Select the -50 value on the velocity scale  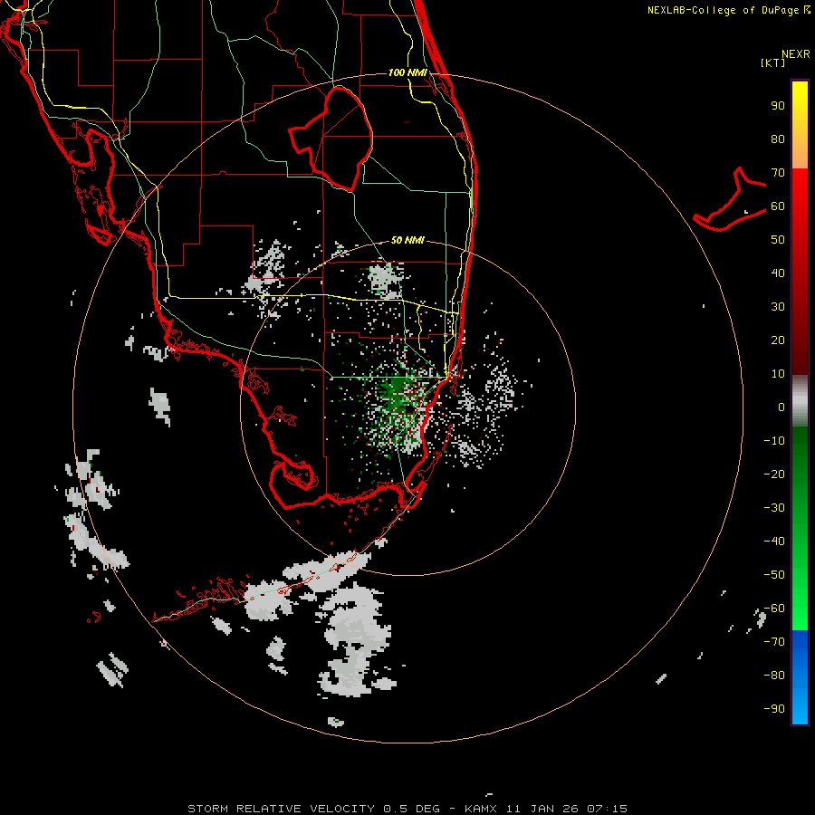[x=774, y=574]
